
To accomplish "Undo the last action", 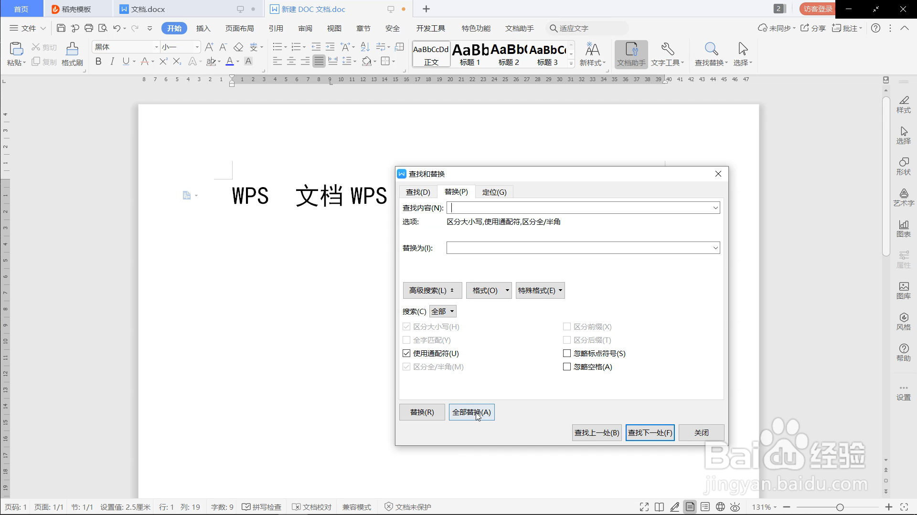I will point(117,28).
